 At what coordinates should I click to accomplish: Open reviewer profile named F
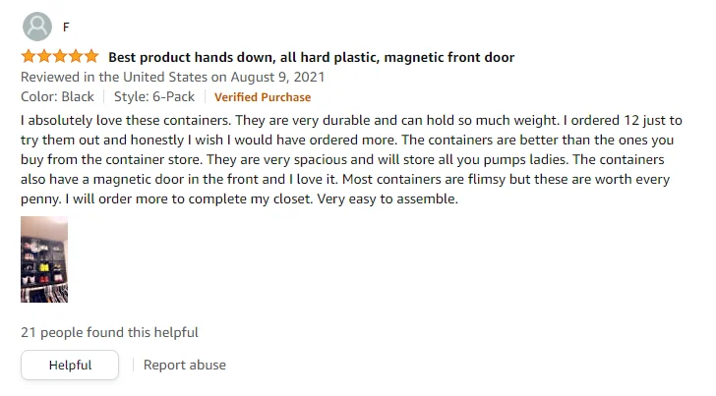click(x=66, y=27)
